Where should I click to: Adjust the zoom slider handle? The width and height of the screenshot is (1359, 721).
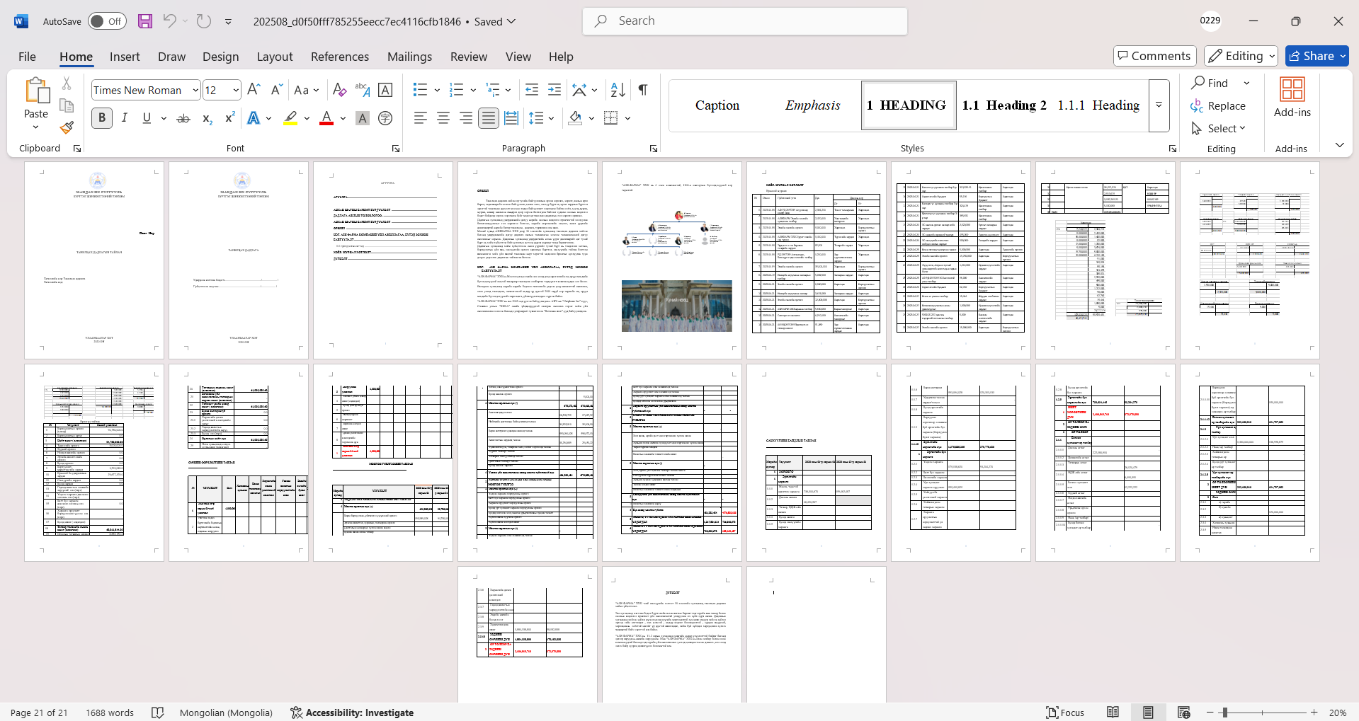click(1224, 713)
